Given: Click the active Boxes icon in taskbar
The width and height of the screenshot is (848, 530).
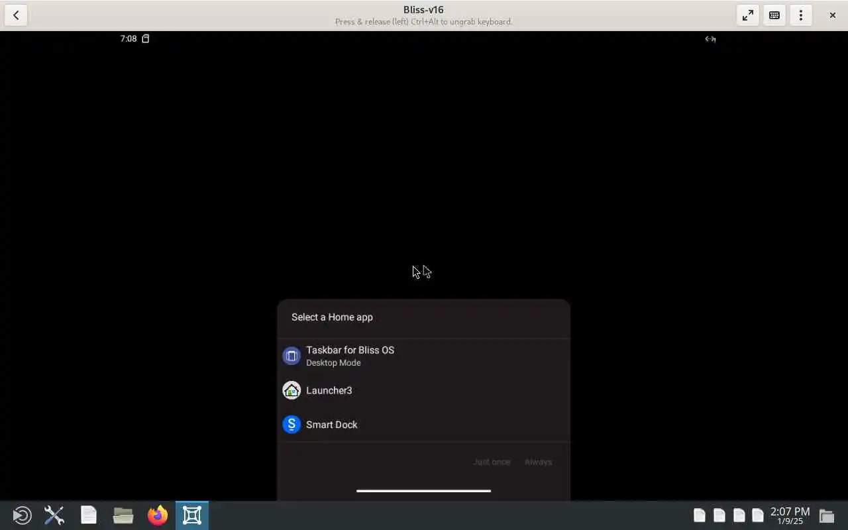Looking at the screenshot, I should 192,515.
